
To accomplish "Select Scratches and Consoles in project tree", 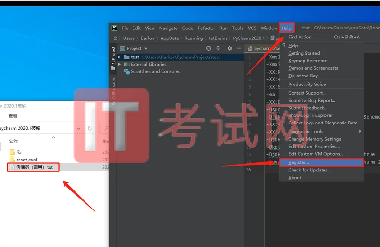I will pyautogui.click(x=155, y=72).
